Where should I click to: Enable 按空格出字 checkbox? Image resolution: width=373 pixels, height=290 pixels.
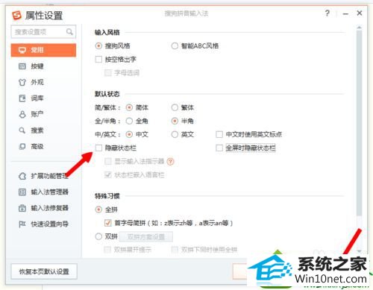click(x=98, y=60)
